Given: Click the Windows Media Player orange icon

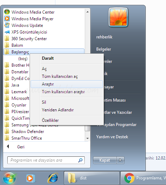Looking at the screenshot, I should click(x=7, y=18).
